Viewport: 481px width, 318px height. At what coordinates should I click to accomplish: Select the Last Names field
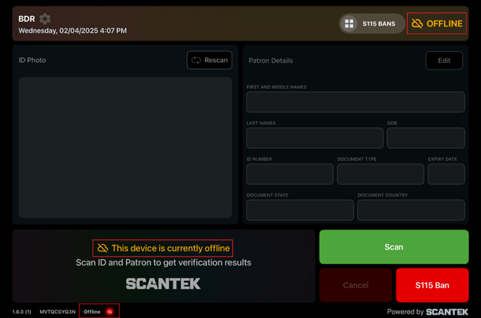[315, 138]
